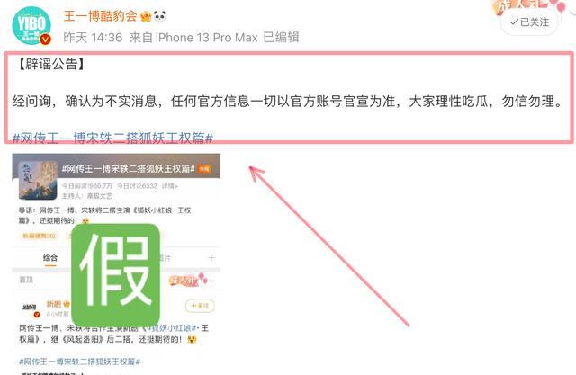Toggle the +关注 button on 新剧 post
The width and height of the screenshot is (576, 375).
coord(200,306)
